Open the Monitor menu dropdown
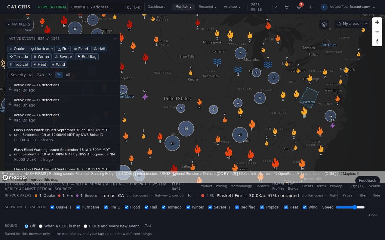The image size is (385, 240). 183,7
